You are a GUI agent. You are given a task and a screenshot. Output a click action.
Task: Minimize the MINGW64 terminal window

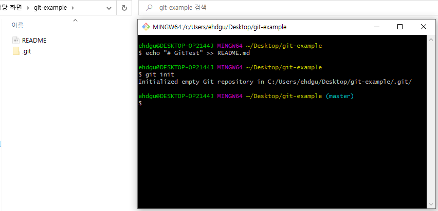377,27
